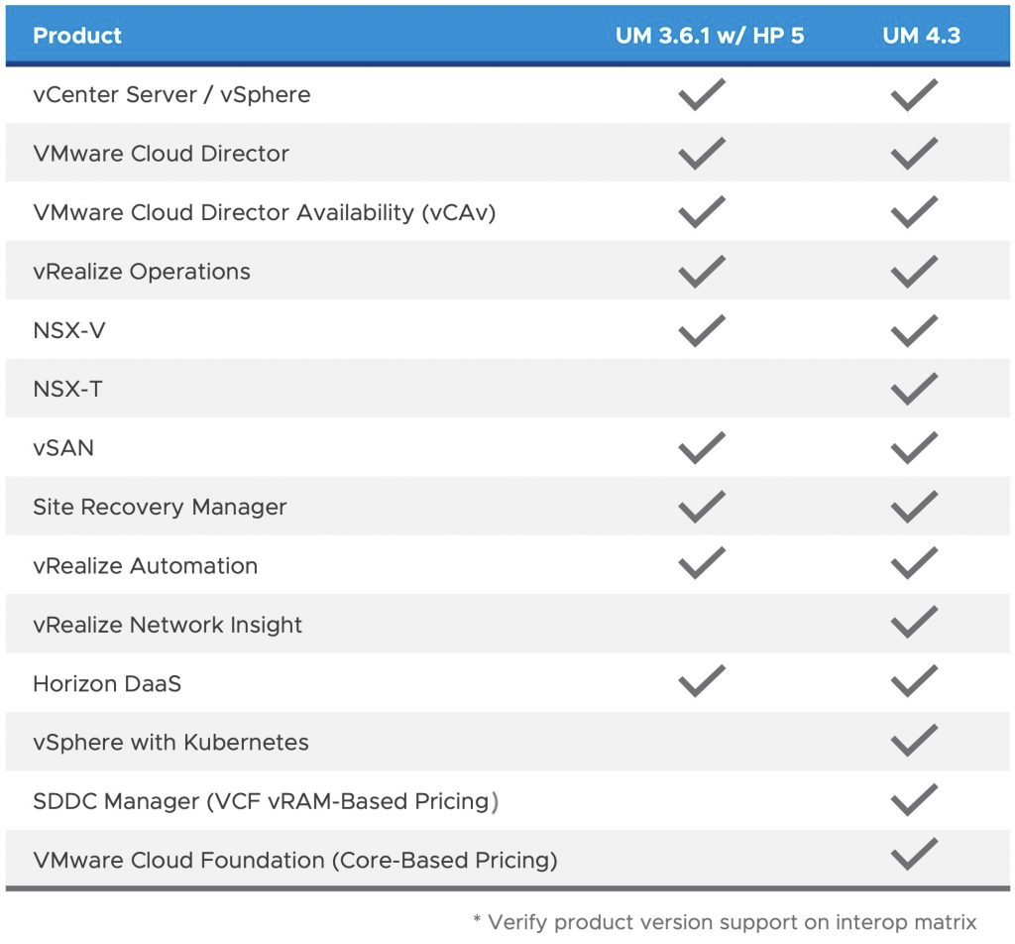1015x944 pixels.
Task: Click the NSX-V UM 3.6.1 checkmark
Action: 702,330
